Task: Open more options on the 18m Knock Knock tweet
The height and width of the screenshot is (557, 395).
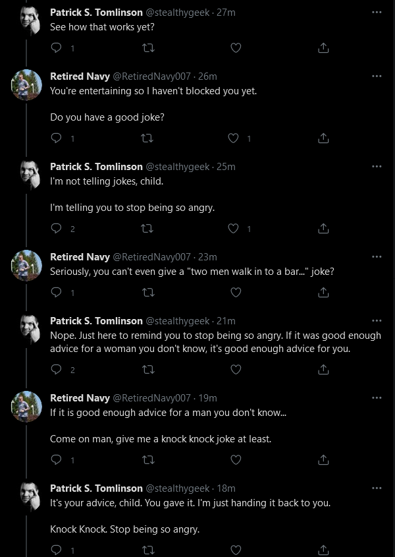Action: (x=377, y=488)
